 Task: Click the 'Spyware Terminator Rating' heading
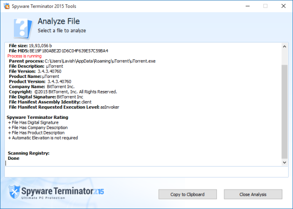[38, 117]
